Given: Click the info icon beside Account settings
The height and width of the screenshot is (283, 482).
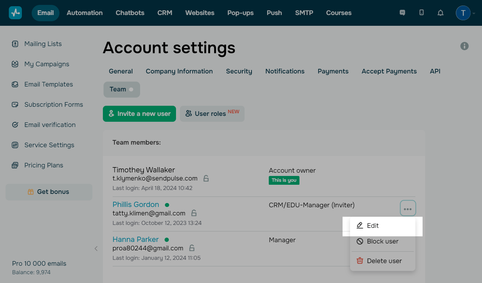Looking at the screenshot, I should [x=464, y=46].
